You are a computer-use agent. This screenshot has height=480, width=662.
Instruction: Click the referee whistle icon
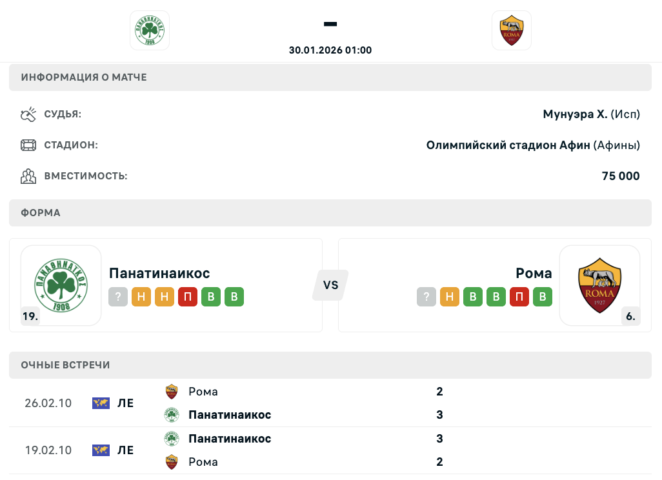pos(28,115)
